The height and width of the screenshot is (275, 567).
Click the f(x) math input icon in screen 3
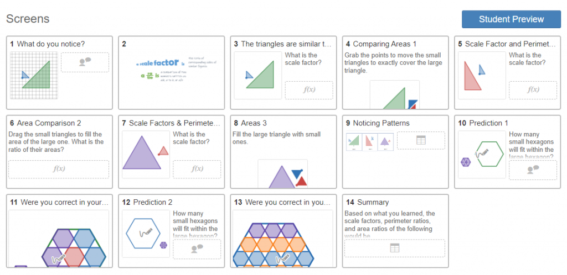coord(309,90)
